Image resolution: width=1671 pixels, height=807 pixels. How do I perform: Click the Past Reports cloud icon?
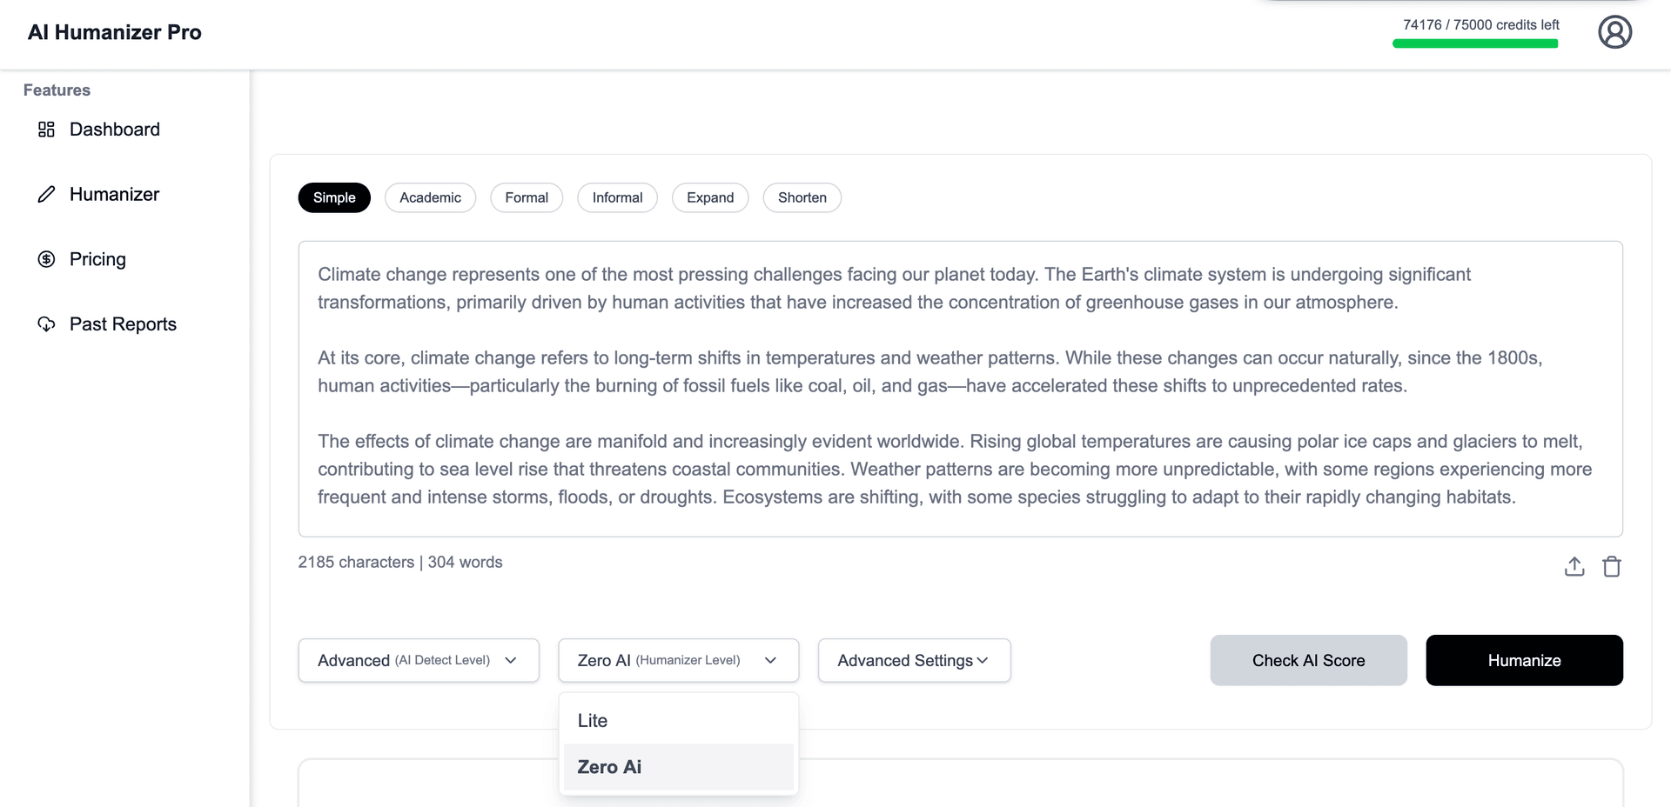click(x=46, y=324)
